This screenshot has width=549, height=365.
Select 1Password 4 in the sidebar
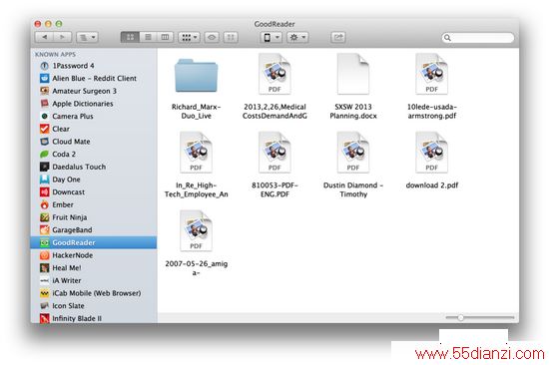94,66
